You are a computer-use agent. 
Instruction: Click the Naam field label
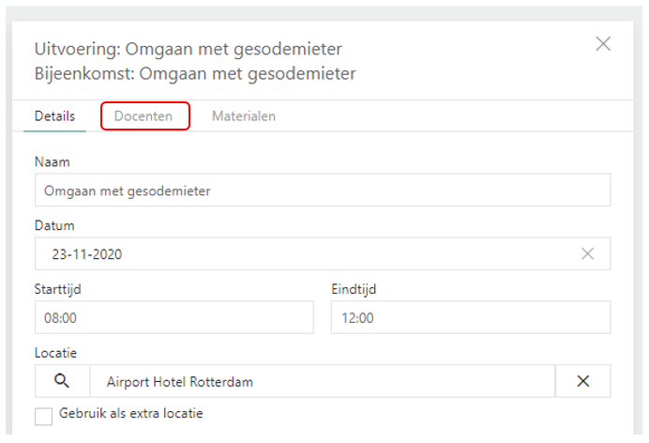(53, 161)
